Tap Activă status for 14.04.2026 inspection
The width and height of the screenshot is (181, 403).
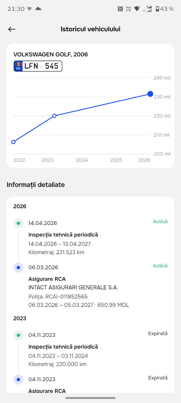pyautogui.click(x=160, y=222)
